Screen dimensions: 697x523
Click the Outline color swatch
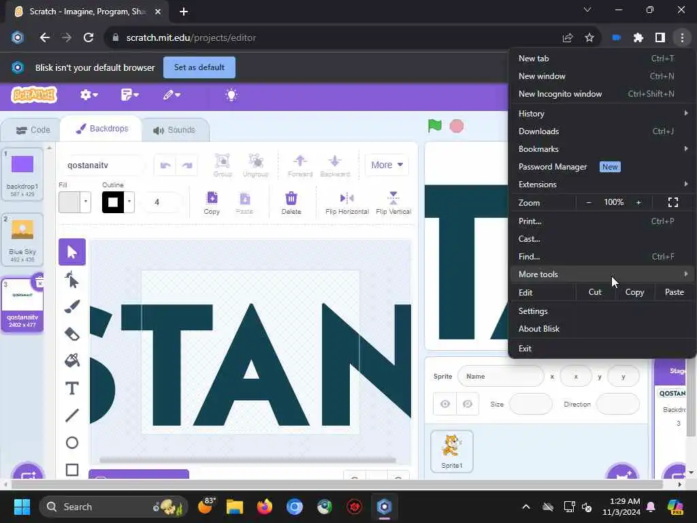[x=113, y=202]
